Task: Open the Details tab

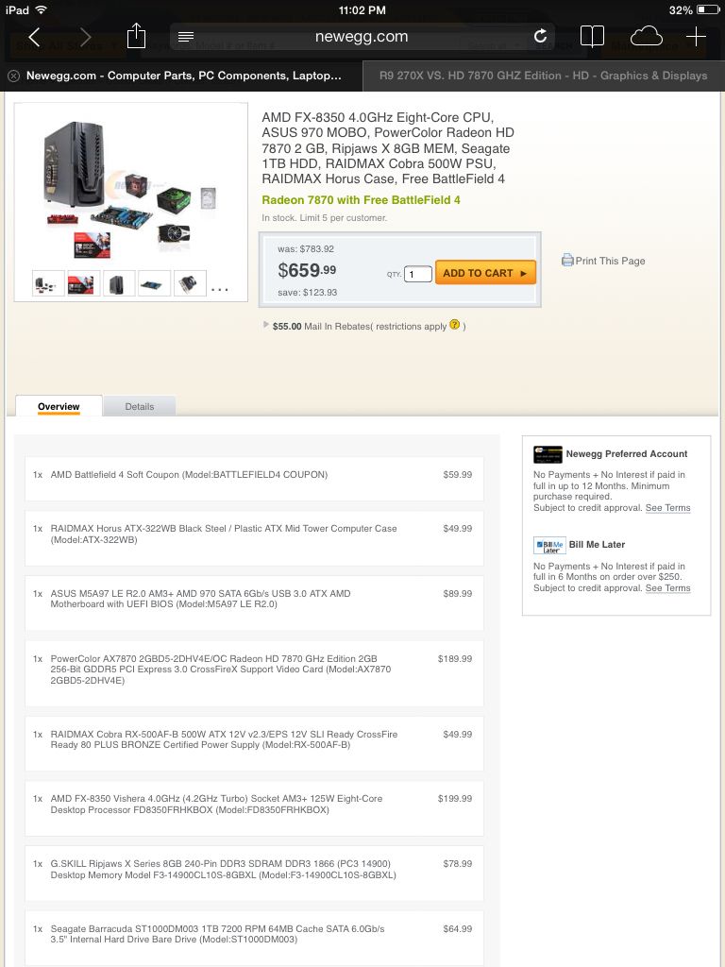Action: tap(140, 406)
